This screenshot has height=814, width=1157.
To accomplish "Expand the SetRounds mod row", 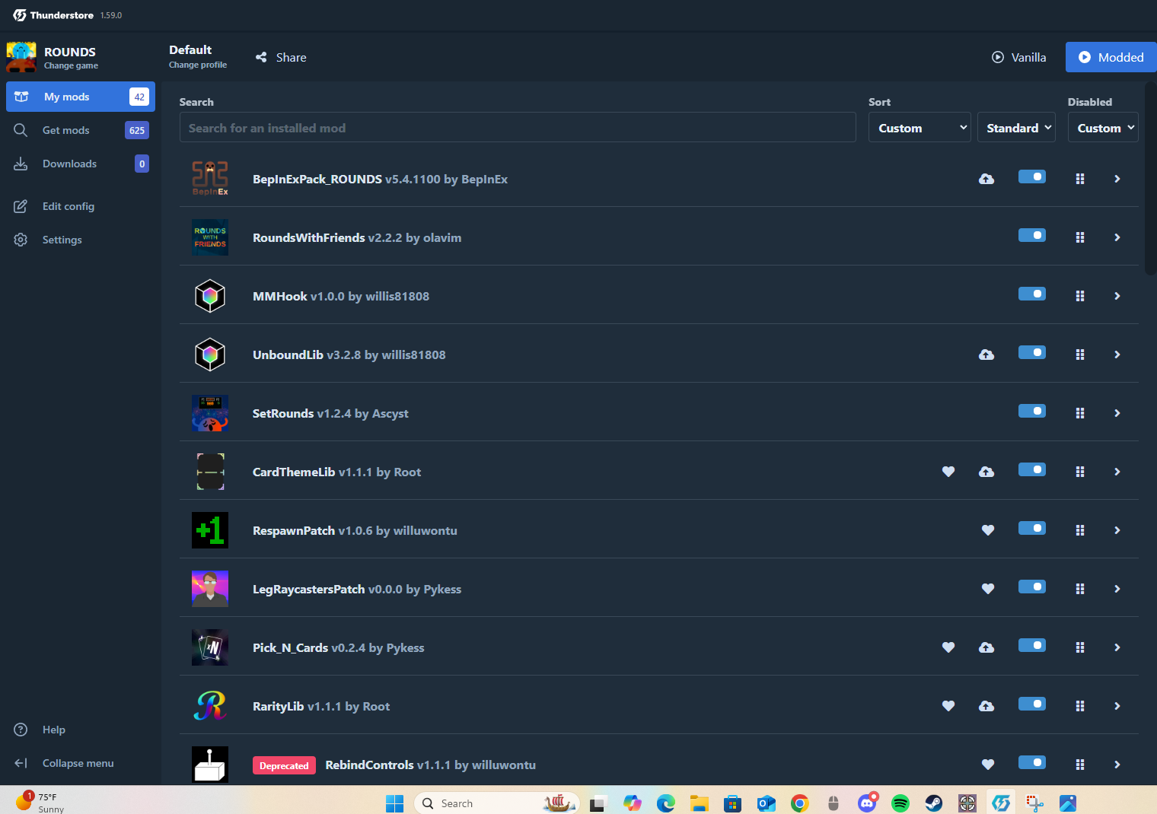I will click(1117, 413).
